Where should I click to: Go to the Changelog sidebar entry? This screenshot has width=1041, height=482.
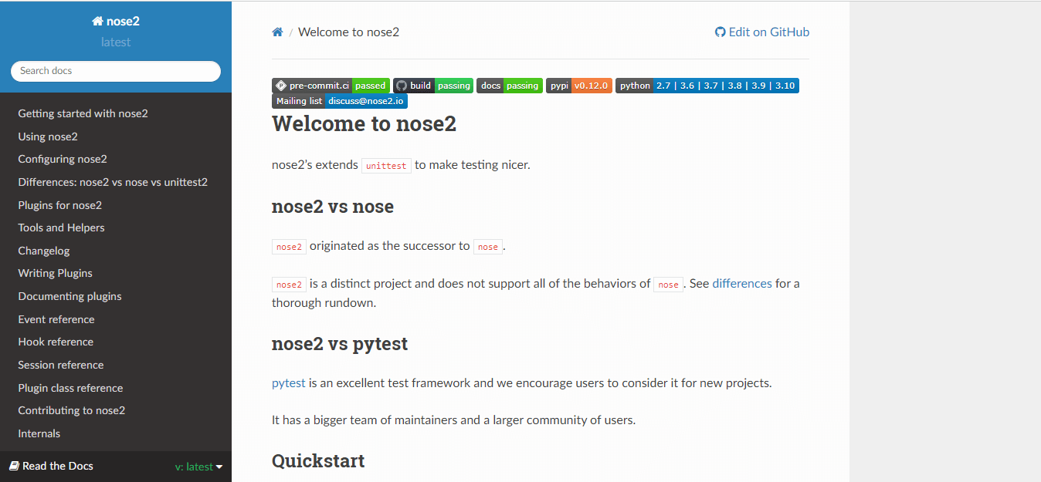tap(44, 251)
